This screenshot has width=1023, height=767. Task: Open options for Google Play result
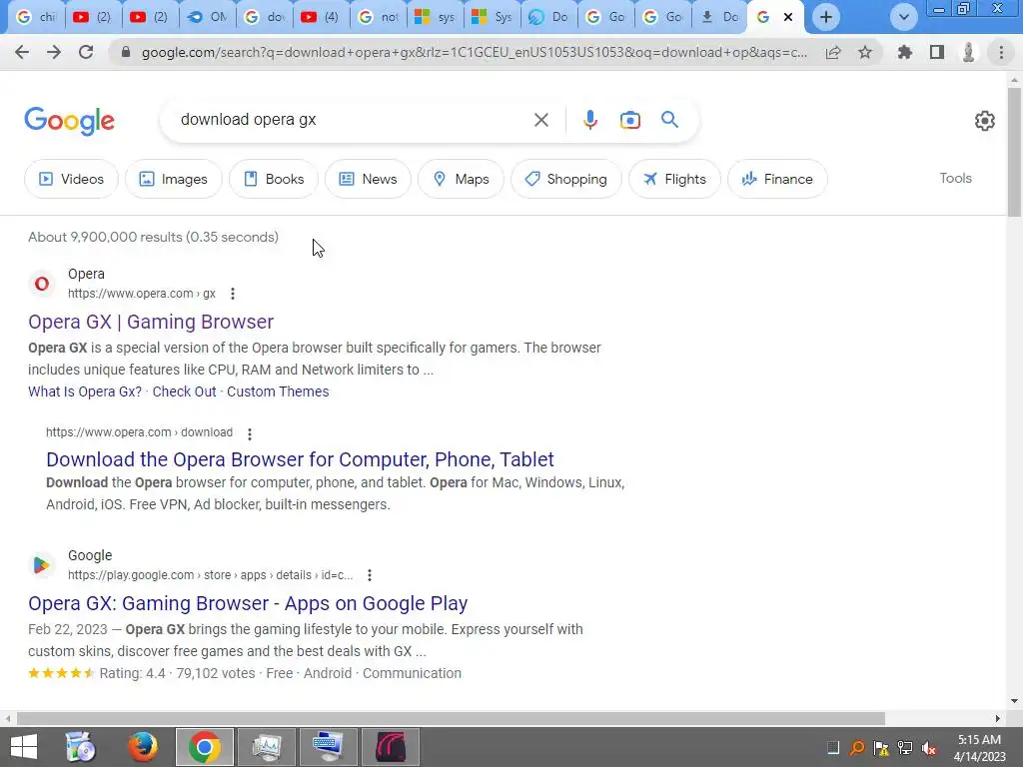coord(370,575)
